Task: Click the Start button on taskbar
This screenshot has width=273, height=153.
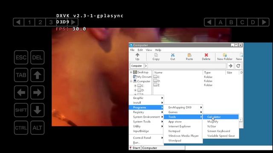Action: [x=135, y=148]
